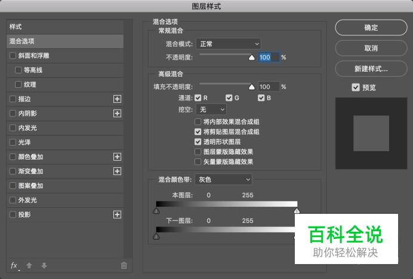Click the 填充不透明度 value field
Viewport: 413px width, 279px height.
coord(269,87)
